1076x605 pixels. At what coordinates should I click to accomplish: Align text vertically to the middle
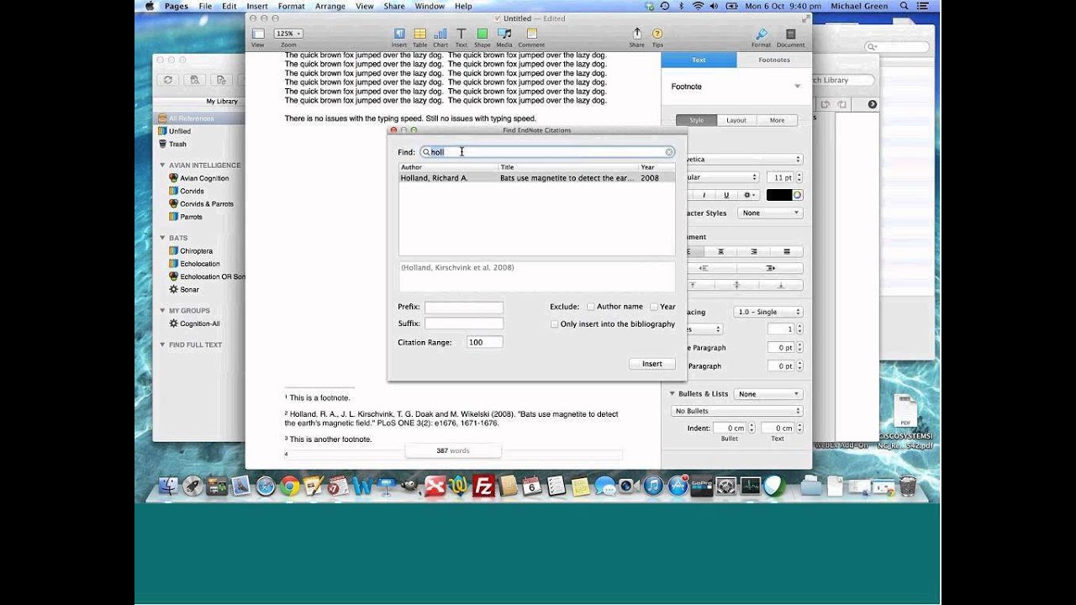click(x=737, y=285)
